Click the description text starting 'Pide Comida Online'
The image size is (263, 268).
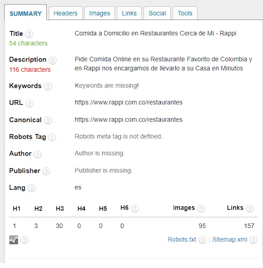164,64
